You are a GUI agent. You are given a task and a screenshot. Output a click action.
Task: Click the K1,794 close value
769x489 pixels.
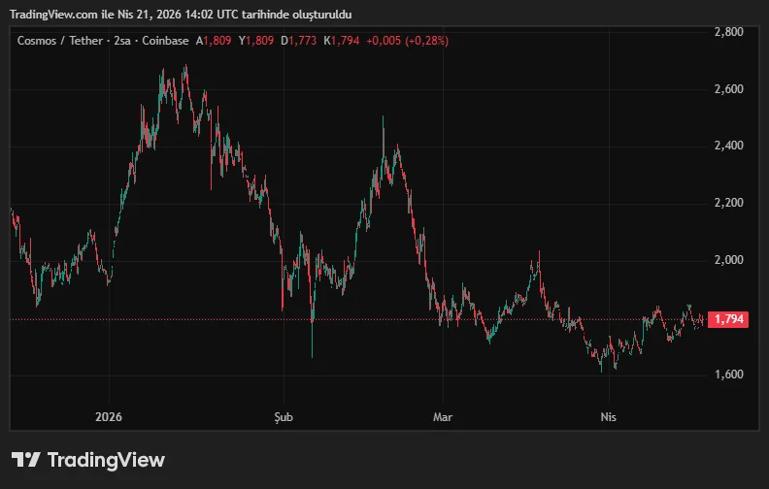pos(343,41)
